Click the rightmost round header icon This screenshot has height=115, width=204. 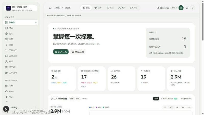[193, 8]
